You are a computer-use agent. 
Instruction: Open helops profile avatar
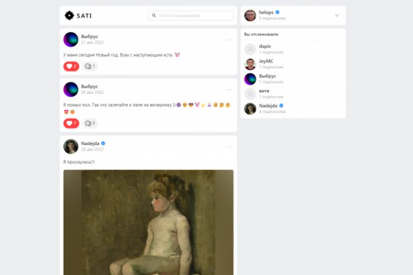tap(250, 15)
